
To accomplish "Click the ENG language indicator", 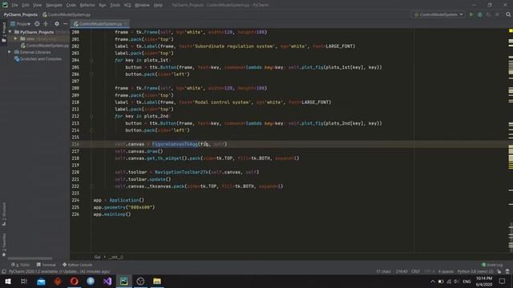I will tap(467, 281).
